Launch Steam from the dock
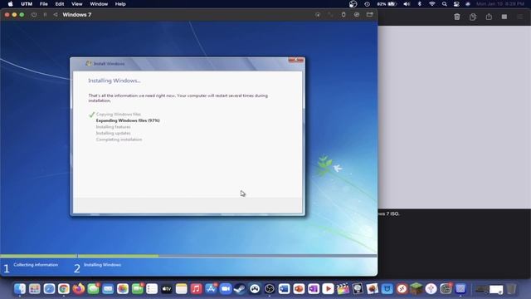This screenshot has width=531, height=299. pyautogui.click(x=240, y=289)
